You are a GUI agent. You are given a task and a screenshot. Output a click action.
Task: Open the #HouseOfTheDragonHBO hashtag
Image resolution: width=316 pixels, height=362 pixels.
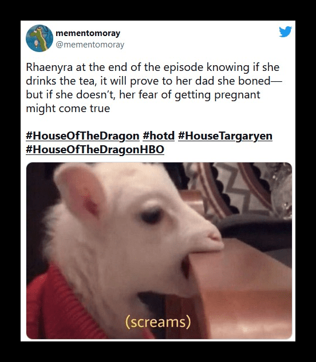pos(95,149)
